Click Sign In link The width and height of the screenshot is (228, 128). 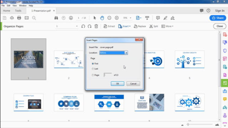click(x=220, y=11)
